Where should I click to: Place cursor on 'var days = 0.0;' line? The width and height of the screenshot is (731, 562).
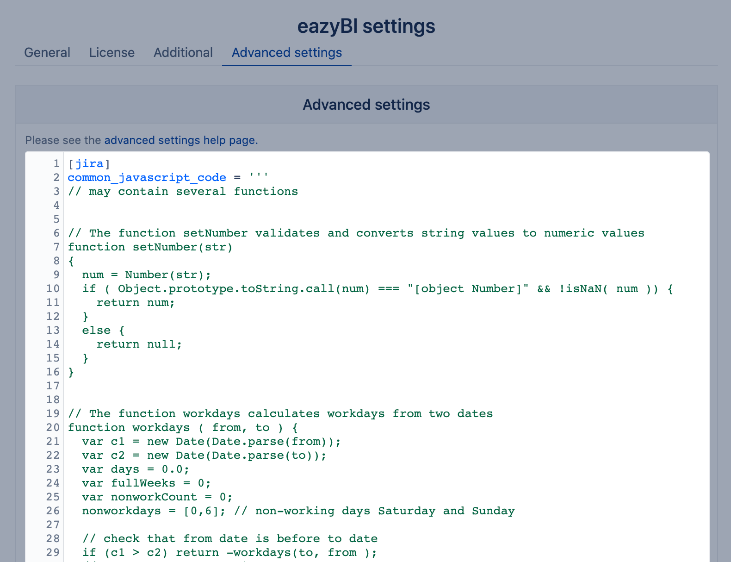click(136, 469)
